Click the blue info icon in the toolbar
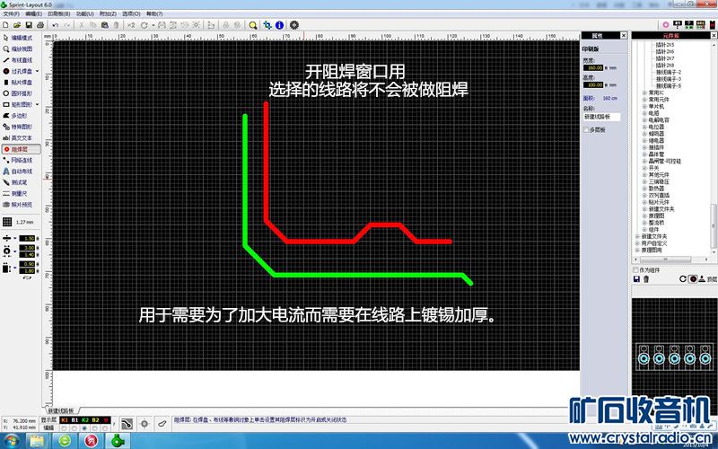This screenshot has width=718, height=449. [x=279, y=25]
